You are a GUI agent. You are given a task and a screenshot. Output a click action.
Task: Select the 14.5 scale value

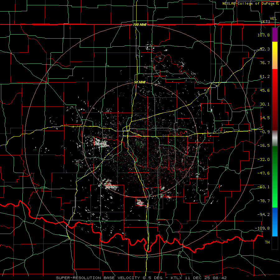(265, 118)
